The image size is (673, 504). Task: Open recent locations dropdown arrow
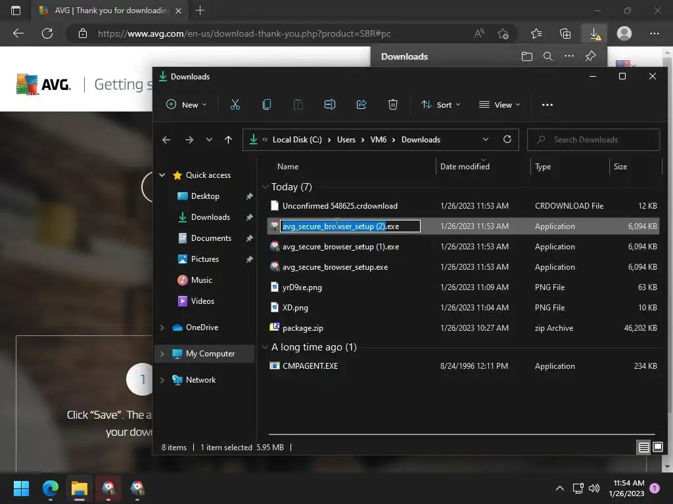point(209,140)
